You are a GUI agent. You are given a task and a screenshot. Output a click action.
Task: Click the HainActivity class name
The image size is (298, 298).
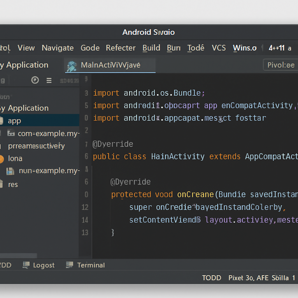point(178,157)
